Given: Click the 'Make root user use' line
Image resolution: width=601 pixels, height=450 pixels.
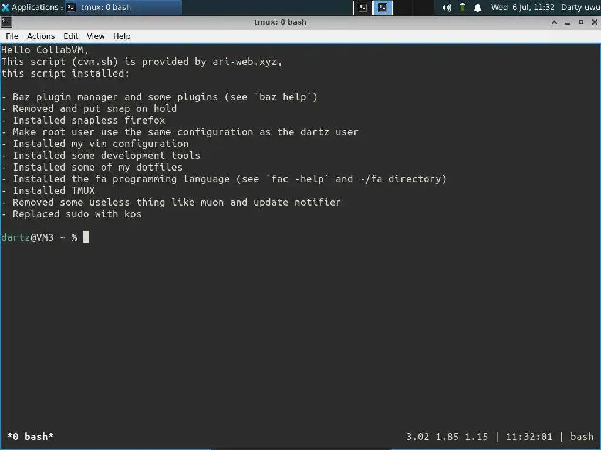Looking at the screenshot, I should coord(180,132).
